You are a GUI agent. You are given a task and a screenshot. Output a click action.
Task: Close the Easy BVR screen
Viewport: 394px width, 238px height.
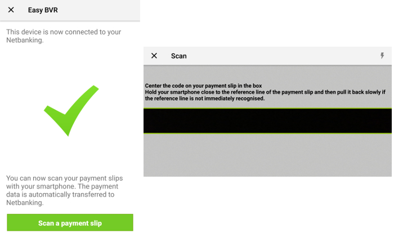click(x=11, y=10)
